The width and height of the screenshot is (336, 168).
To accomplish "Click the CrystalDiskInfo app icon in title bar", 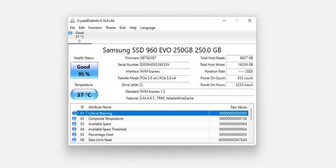I will click(x=72, y=21).
